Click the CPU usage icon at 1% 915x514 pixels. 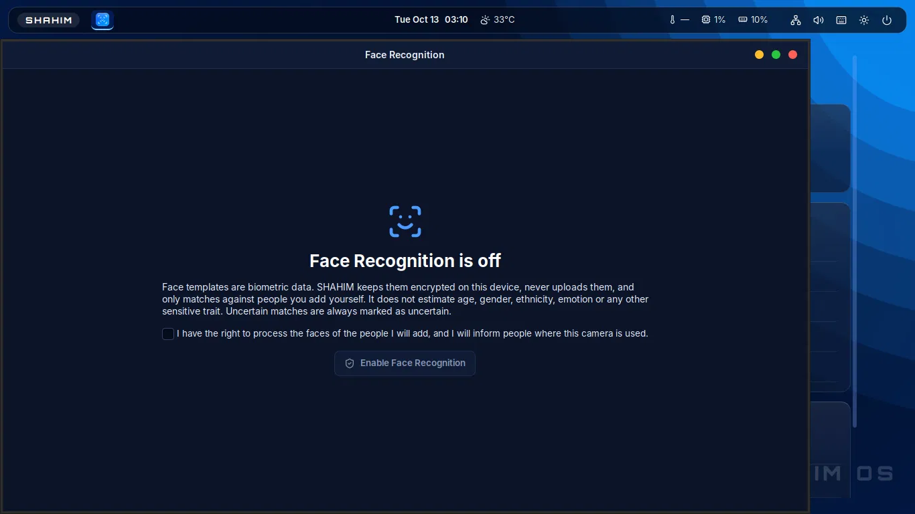[x=705, y=20]
